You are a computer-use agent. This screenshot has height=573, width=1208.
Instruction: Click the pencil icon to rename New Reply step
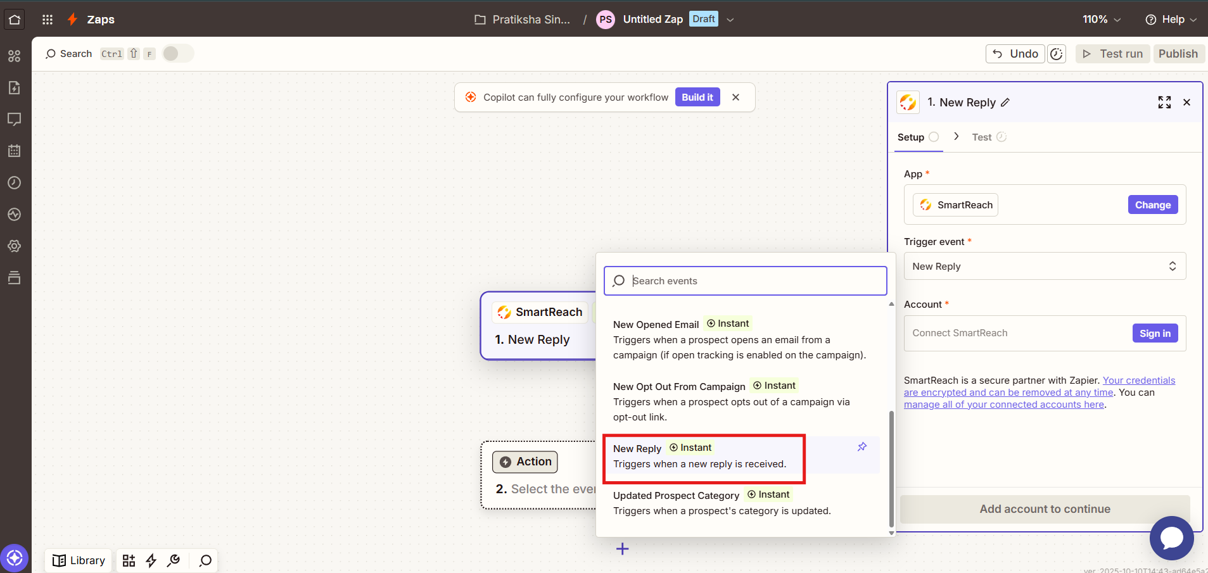point(1005,103)
